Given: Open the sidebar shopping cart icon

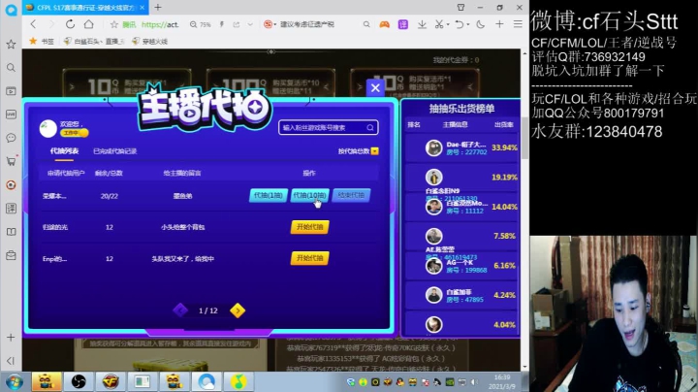Looking at the screenshot, I should point(11,161).
